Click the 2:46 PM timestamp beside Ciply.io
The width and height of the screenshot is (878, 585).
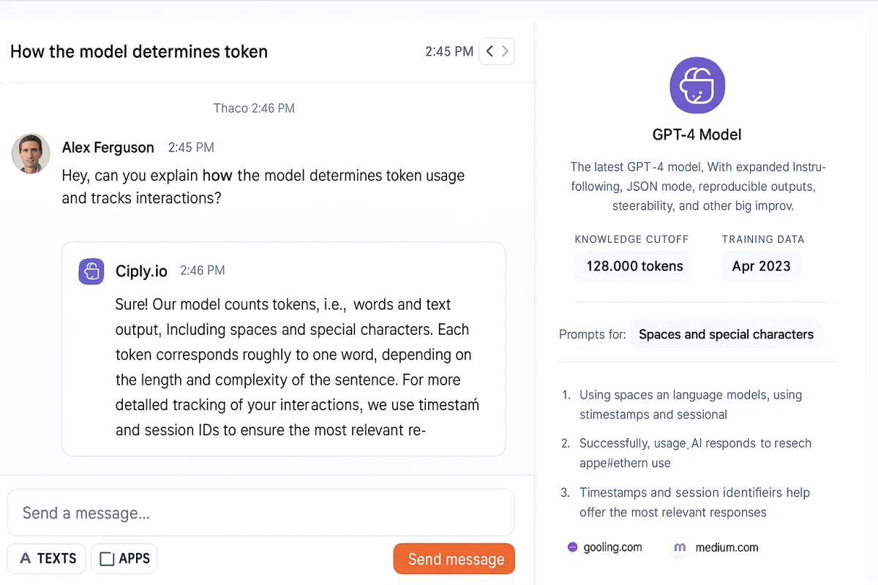click(202, 271)
